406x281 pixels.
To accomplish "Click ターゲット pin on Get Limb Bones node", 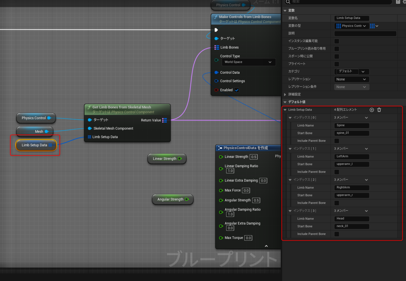I will click(90, 120).
